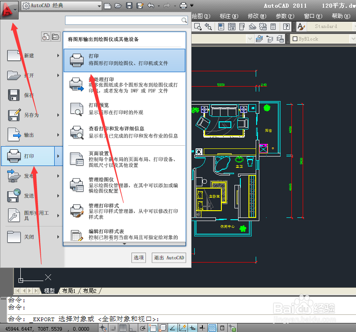Toggle Grid Display in status bar

pyautogui.click(x=123, y=327)
